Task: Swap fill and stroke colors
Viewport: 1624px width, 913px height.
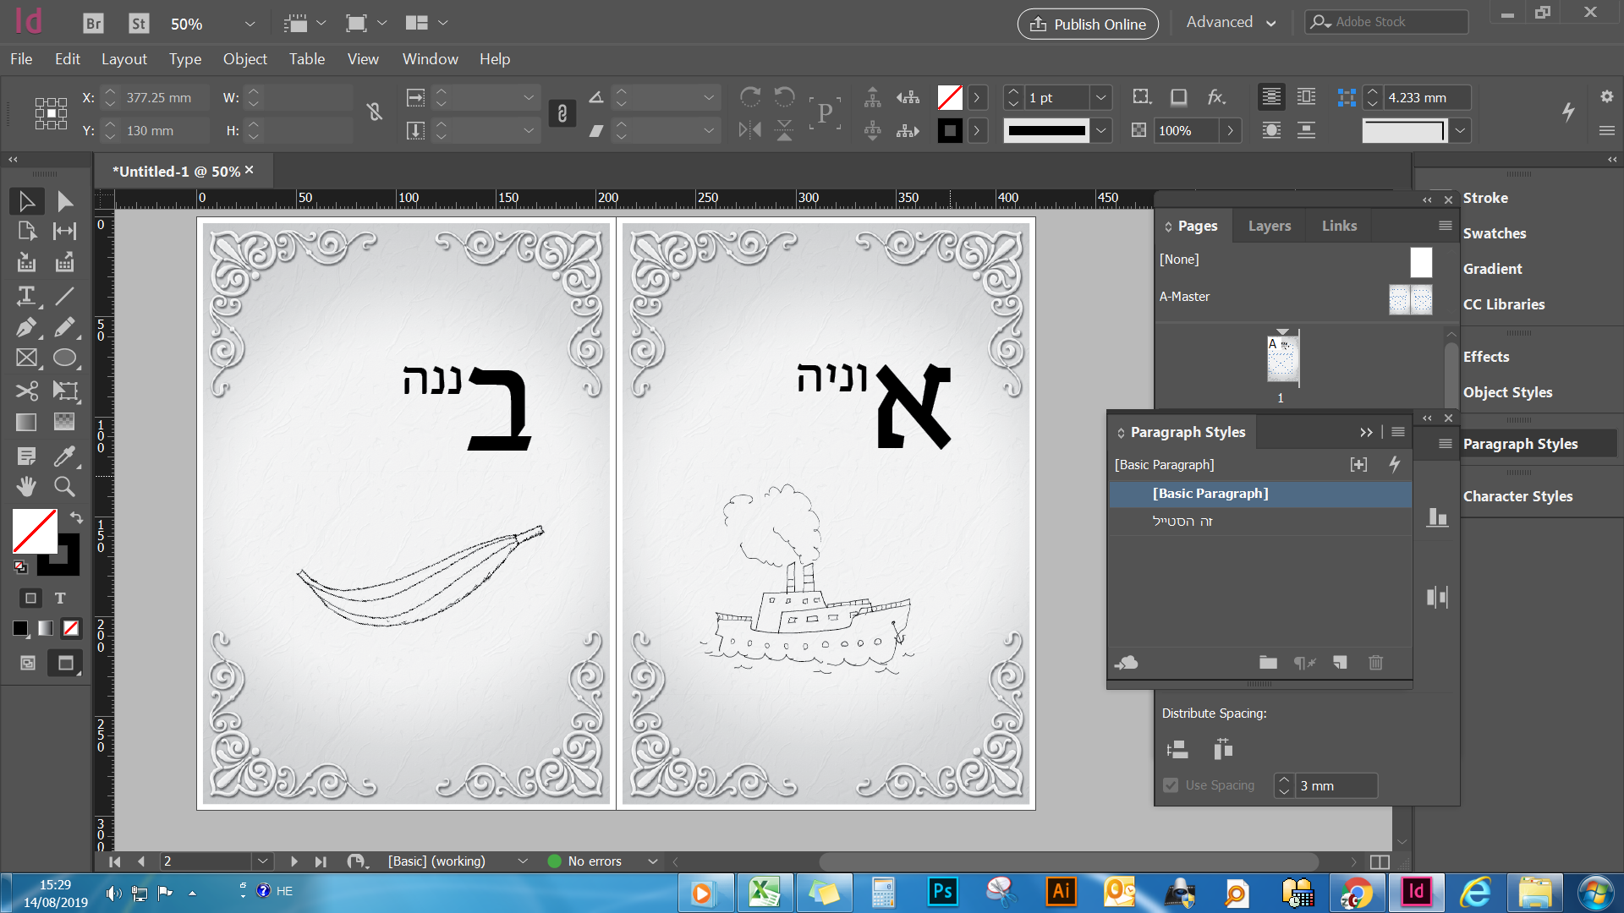Action: (76, 517)
